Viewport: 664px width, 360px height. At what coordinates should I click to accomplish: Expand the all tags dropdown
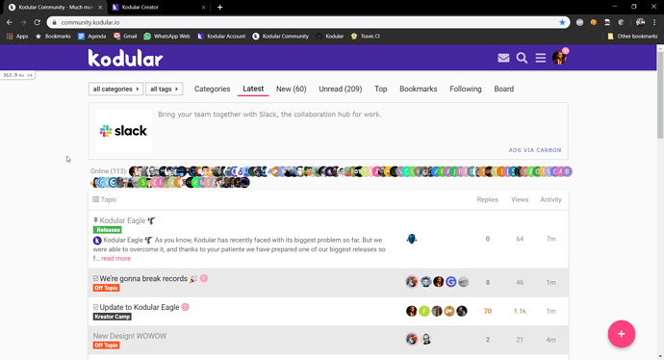click(x=165, y=89)
